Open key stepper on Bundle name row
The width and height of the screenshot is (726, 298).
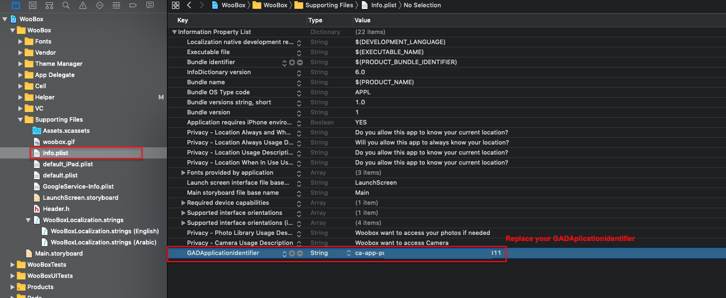pyautogui.click(x=299, y=83)
